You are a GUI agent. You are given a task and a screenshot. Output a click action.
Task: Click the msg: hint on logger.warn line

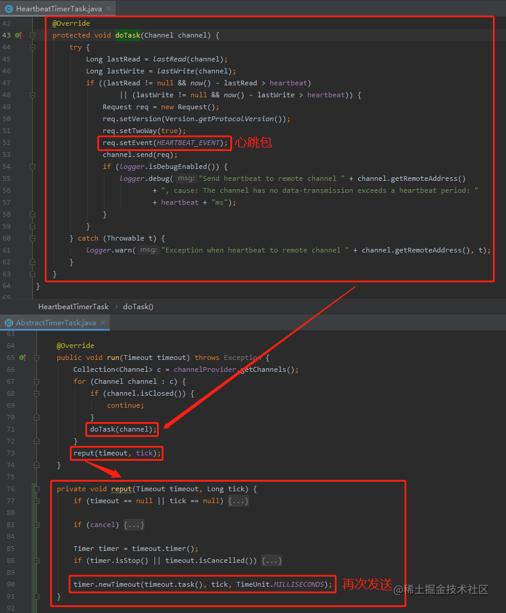coord(148,250)
